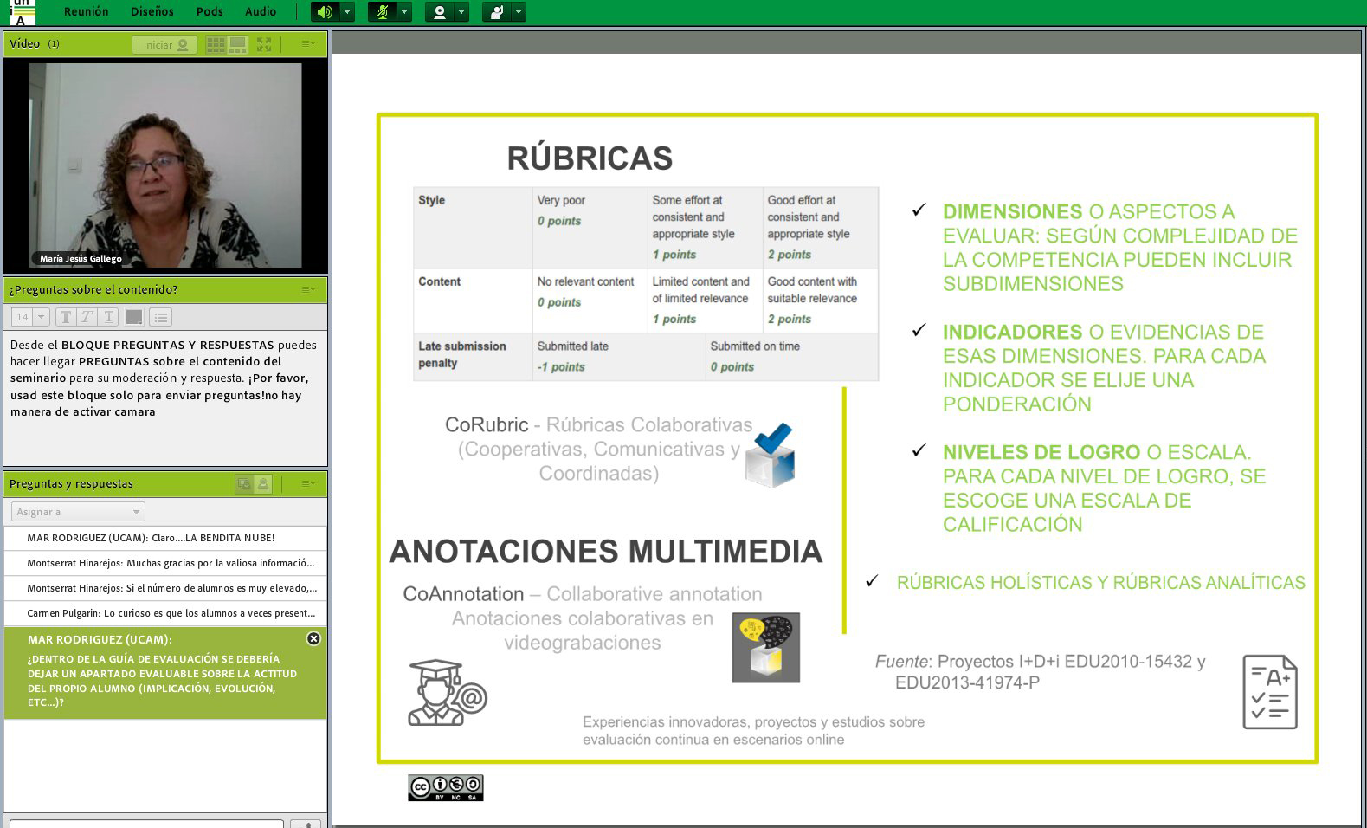Click the ANOTACIONES MULTIMEDIA slide heading
Image resolution: width=1367 pixels, height=828 pixels.
tap(605, 552)
